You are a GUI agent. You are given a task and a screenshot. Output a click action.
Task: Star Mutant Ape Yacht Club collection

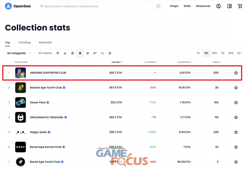click(x=236, y=87)
